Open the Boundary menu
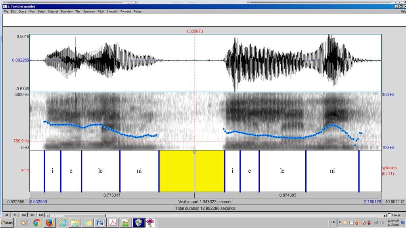The width and height of the screenshot is (406, 228). [x=67, y=11]
